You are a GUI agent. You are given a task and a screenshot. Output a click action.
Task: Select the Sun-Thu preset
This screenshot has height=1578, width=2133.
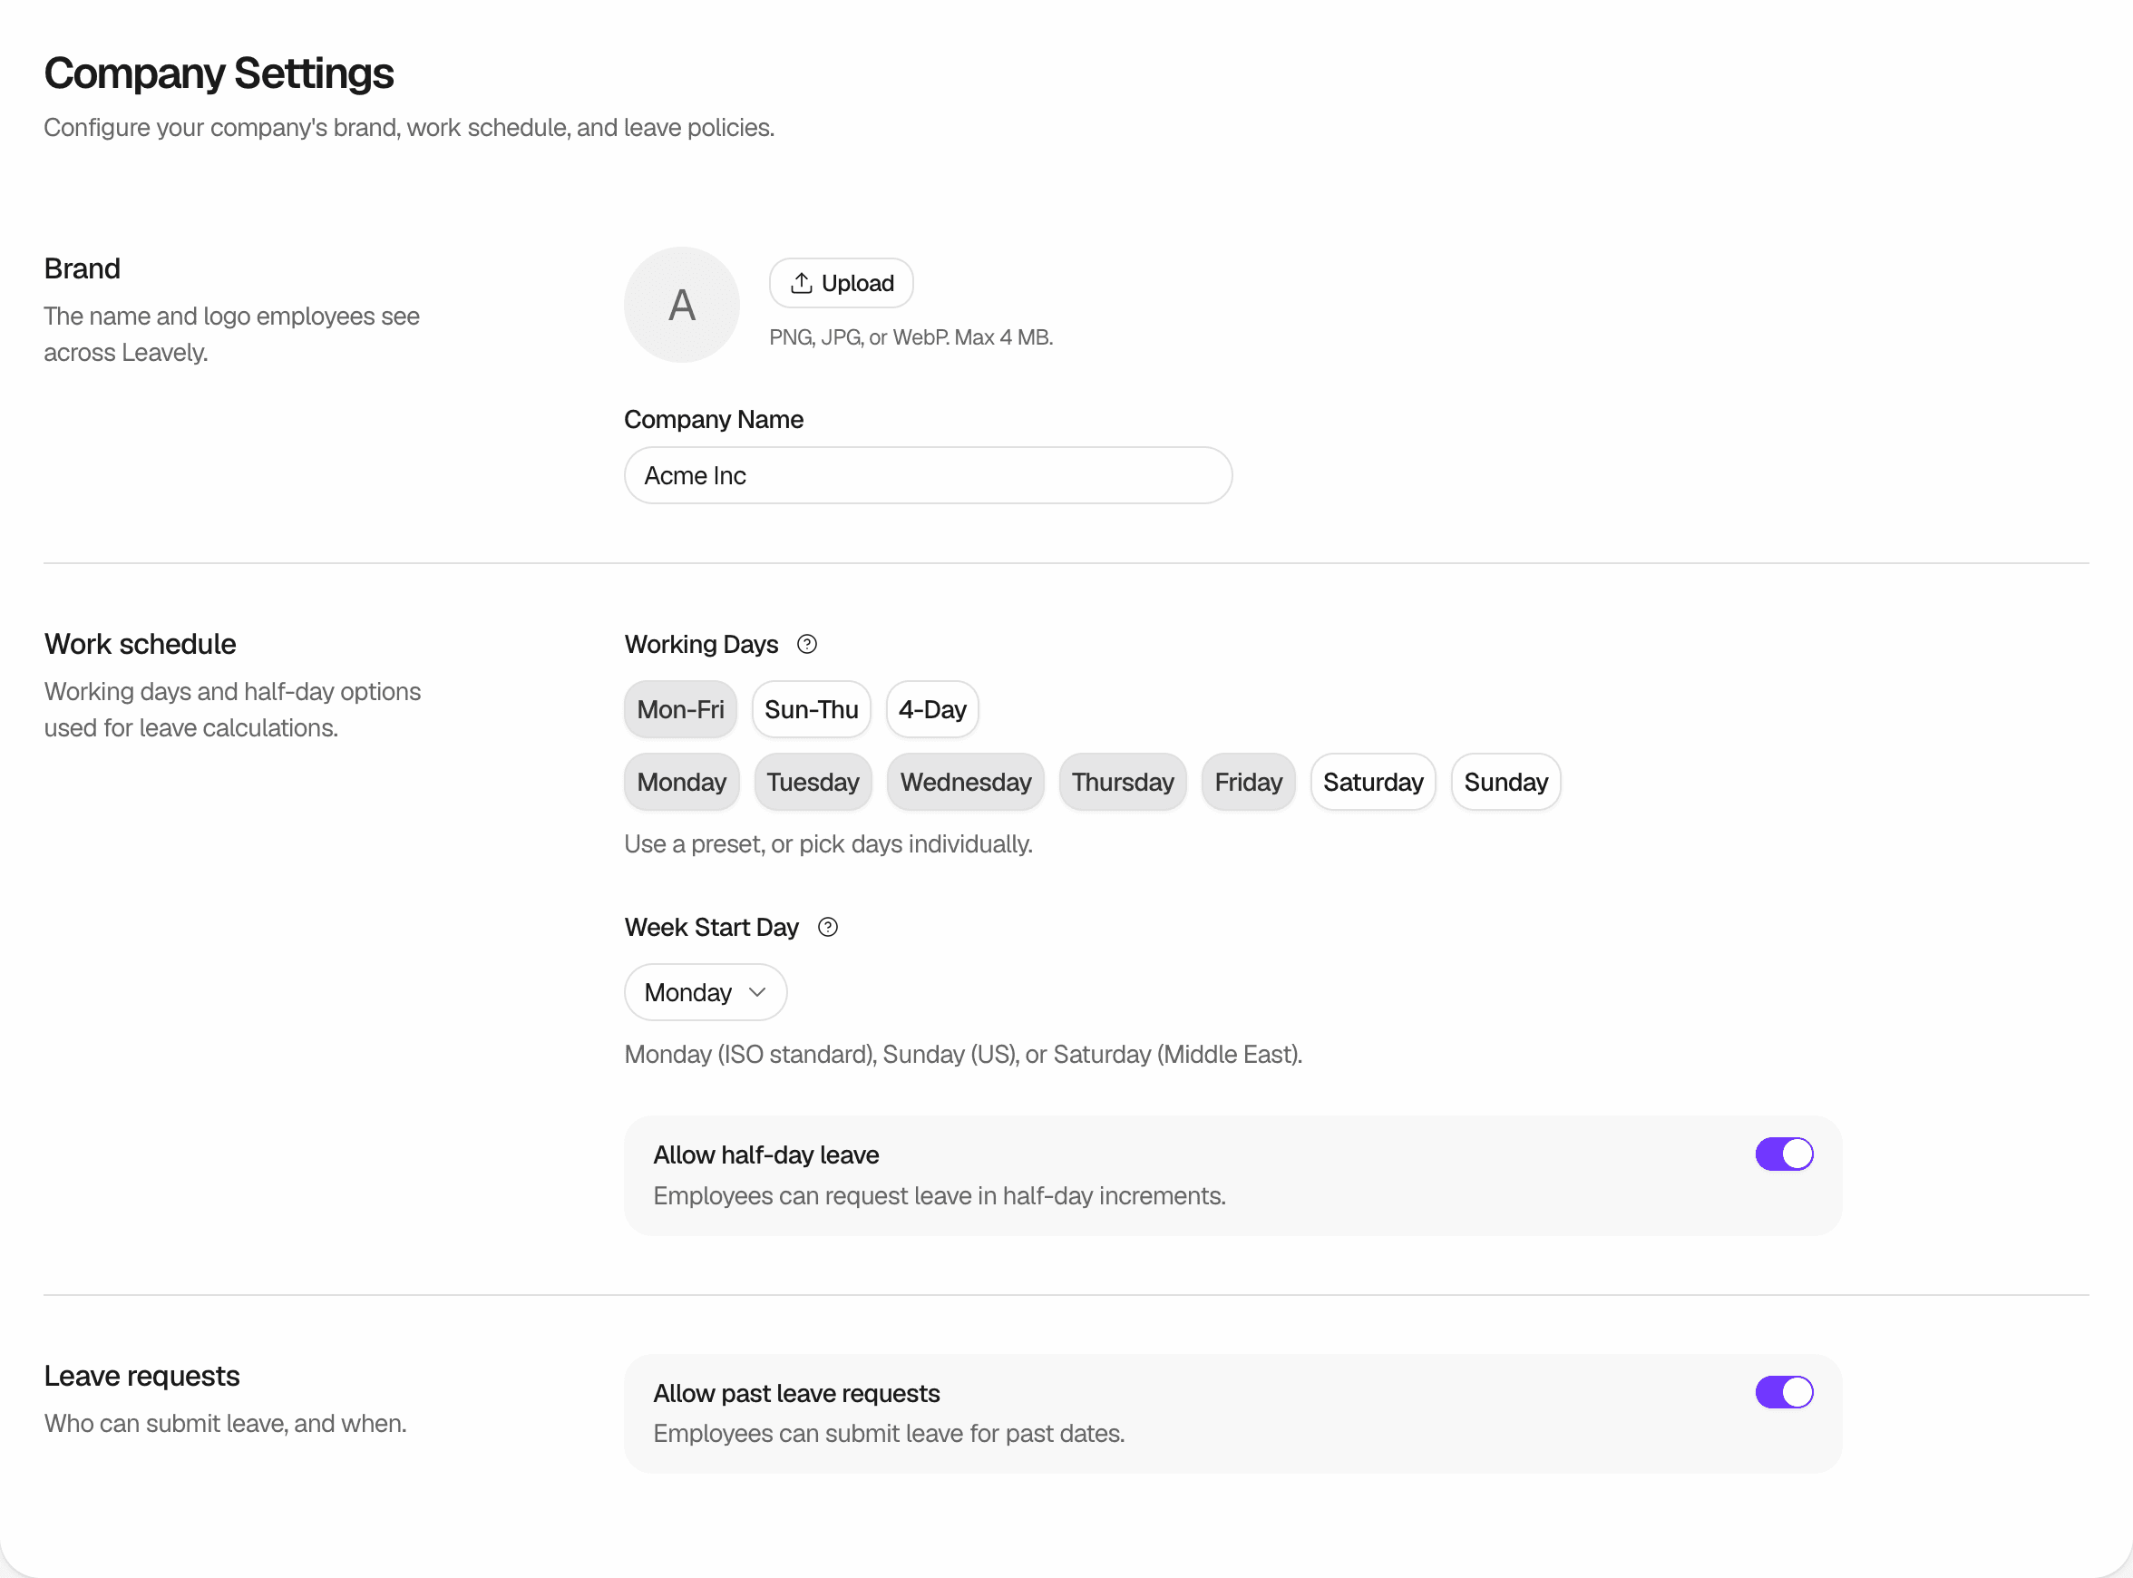[811, 709]
